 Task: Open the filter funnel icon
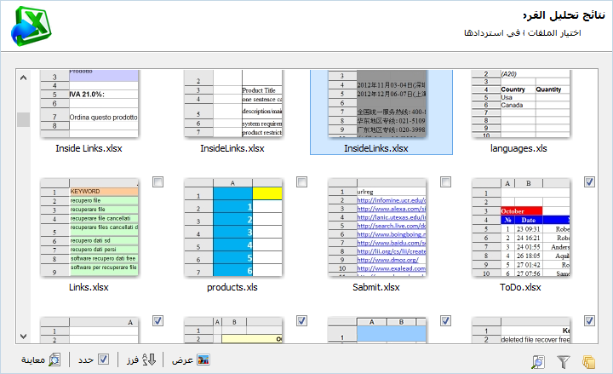point(564,362)
